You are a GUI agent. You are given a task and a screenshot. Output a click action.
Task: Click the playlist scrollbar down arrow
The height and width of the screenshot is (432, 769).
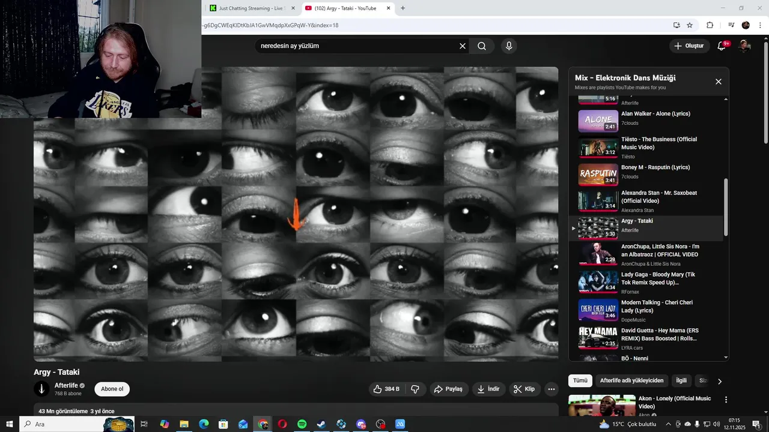[726, 358]
